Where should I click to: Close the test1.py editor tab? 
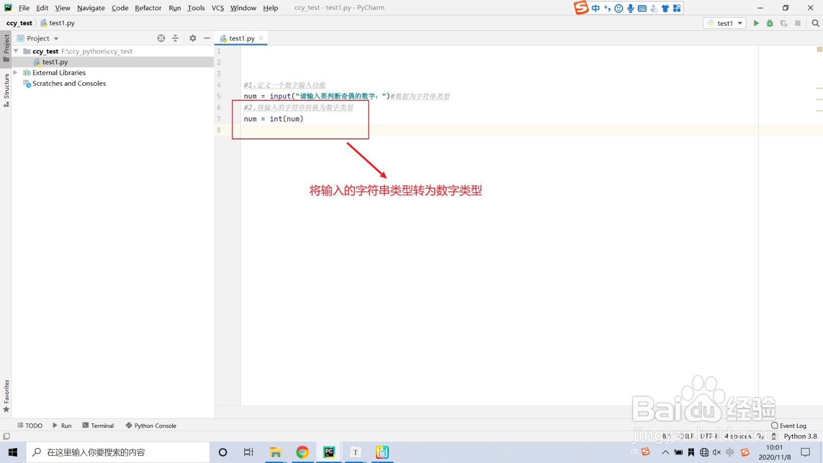pos(261,38)
